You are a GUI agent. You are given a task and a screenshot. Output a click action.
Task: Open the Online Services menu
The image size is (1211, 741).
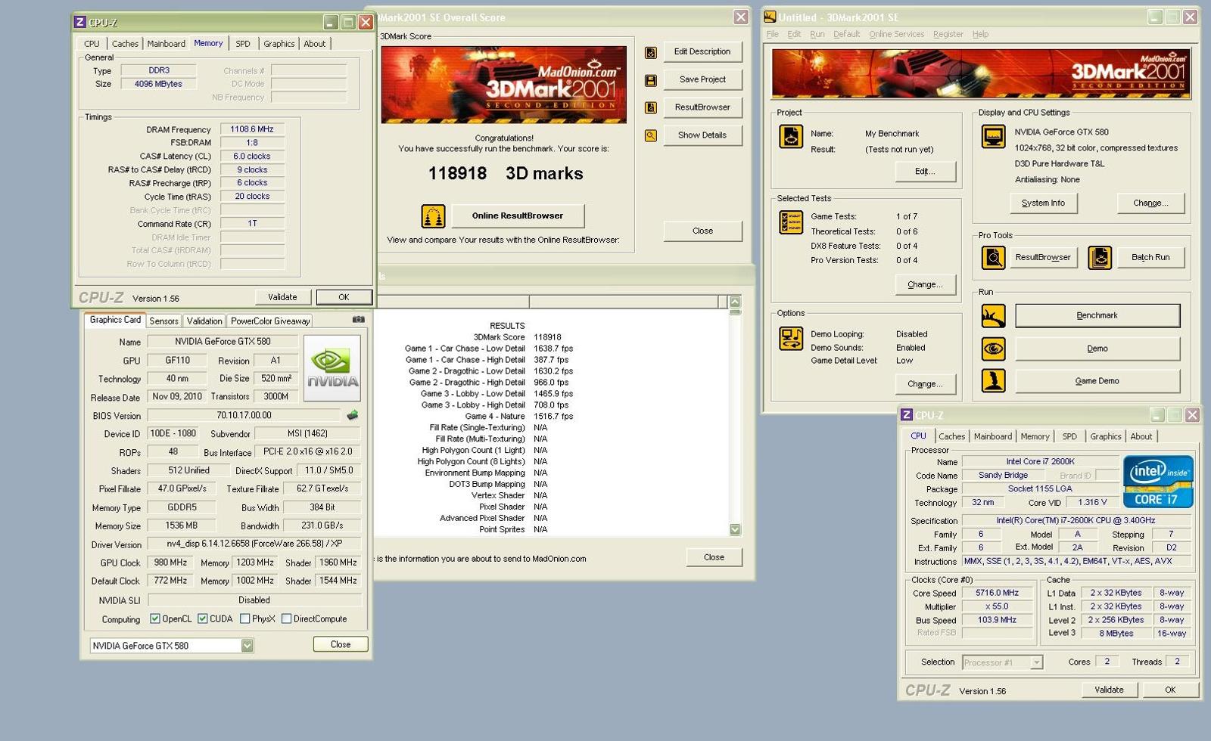896,34
